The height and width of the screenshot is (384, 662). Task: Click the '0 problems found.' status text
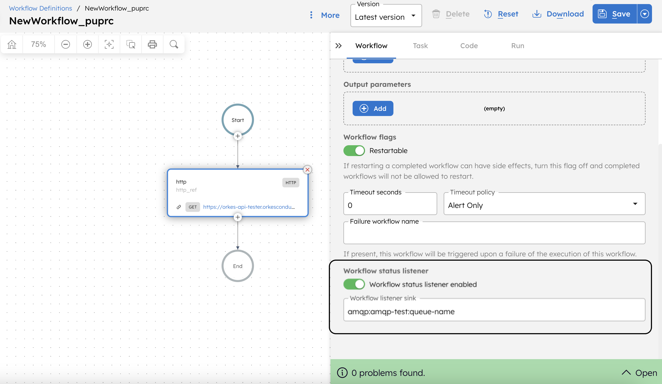(x=388, y=373)
